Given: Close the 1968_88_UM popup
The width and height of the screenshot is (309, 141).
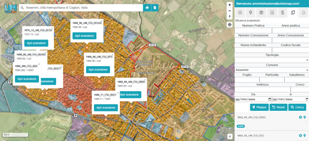Looking at the screenshot, I should pos(112,54).
